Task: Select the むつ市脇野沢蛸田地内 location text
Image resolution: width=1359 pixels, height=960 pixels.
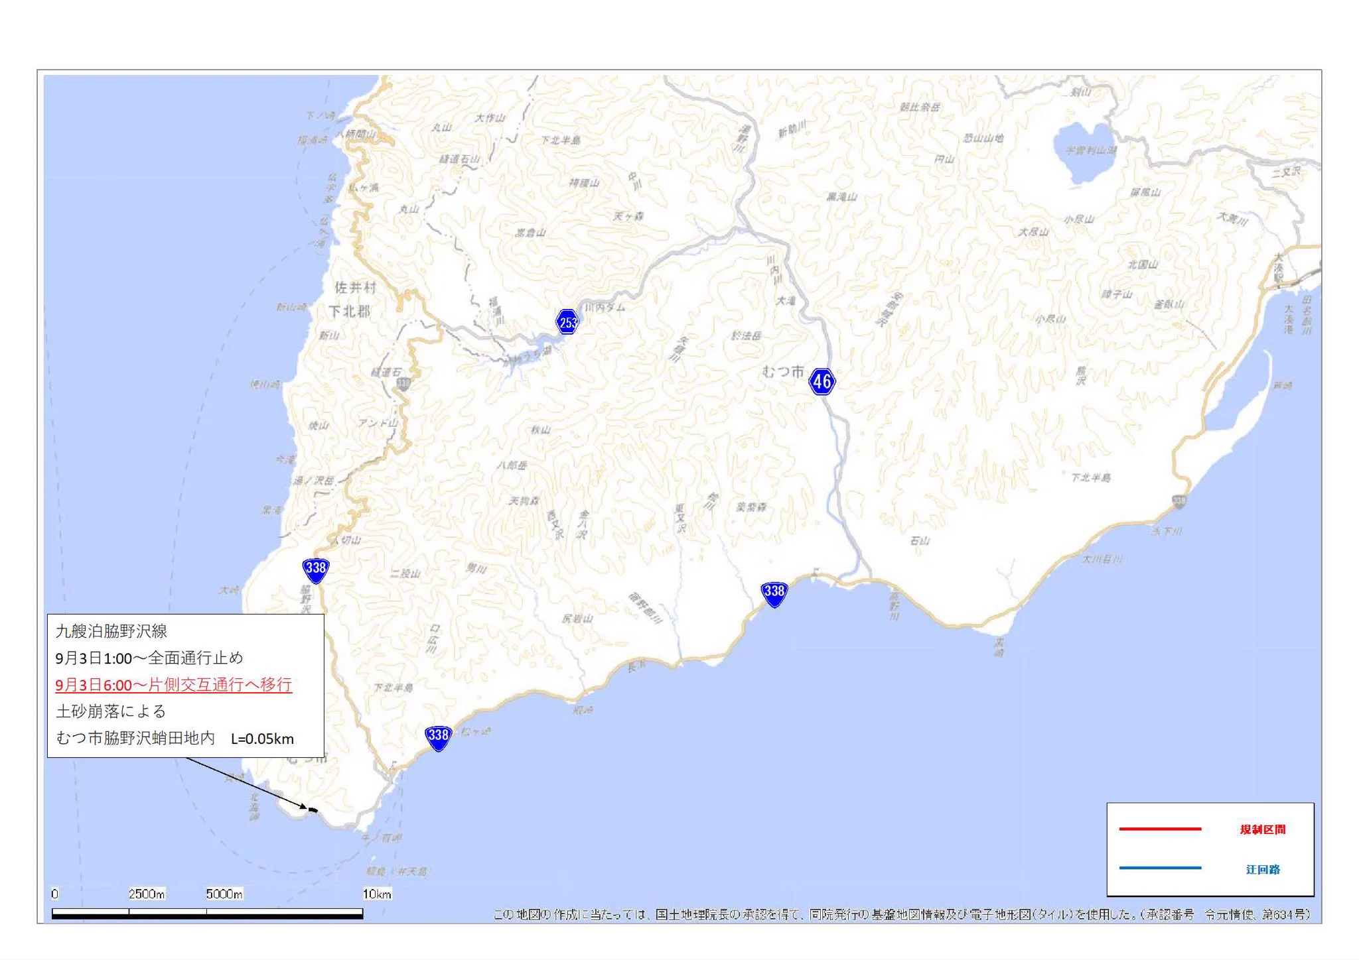Action: click(135, 738)
